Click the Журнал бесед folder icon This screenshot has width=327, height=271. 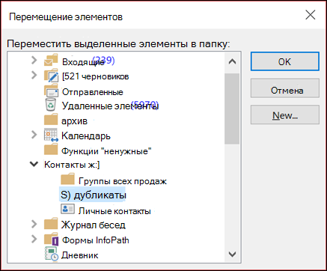(51, 224)
